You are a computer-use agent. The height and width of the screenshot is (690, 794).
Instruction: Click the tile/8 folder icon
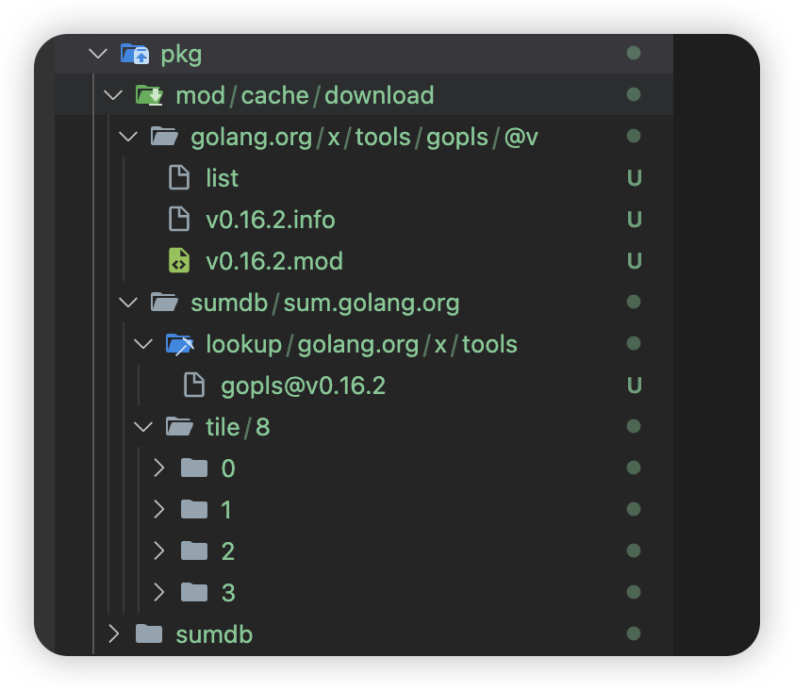tap(179, 427)
